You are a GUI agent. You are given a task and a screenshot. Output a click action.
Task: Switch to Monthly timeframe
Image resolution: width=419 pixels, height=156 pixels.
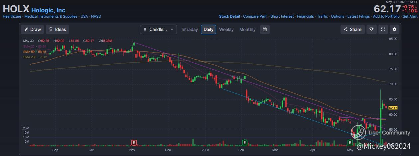pos(247,29)
